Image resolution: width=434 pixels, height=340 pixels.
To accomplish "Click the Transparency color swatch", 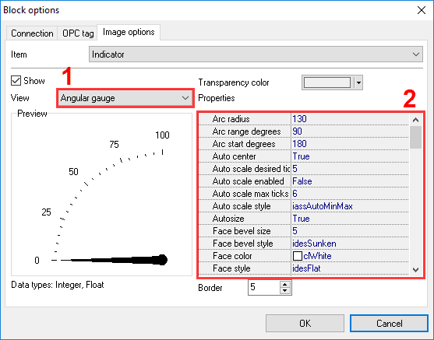I will click(327, 82).
